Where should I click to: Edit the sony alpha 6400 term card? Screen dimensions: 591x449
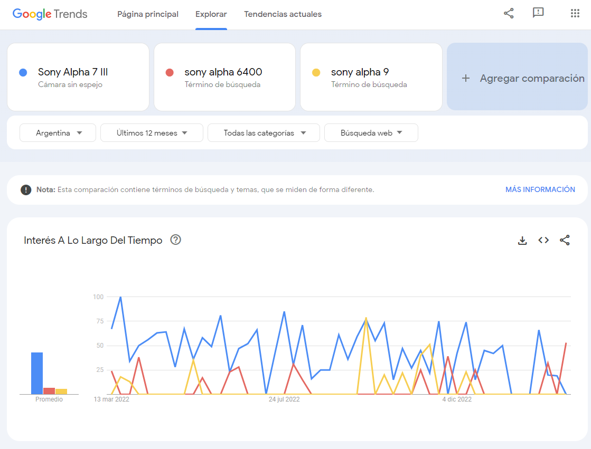click(224, 77)
